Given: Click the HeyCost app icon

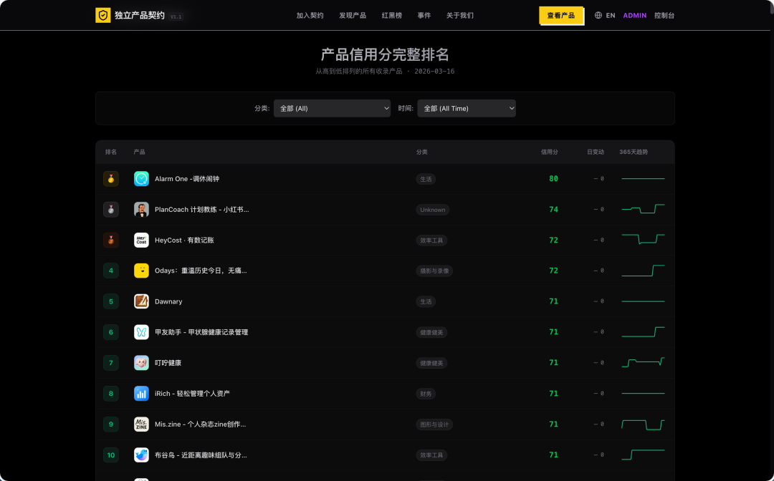Looking at the screenshot, I should click(x=141, y=240).
